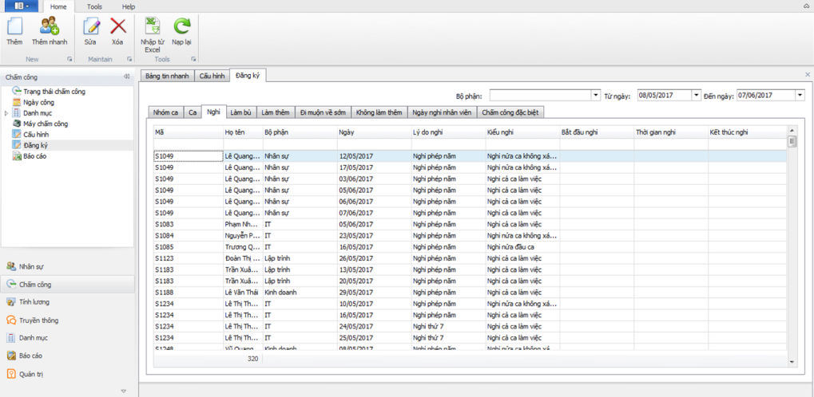The width and height of the screenshot is (814, 397).
Task: Switch to the Home ribbon tab
Action: [x=58, y=6]
